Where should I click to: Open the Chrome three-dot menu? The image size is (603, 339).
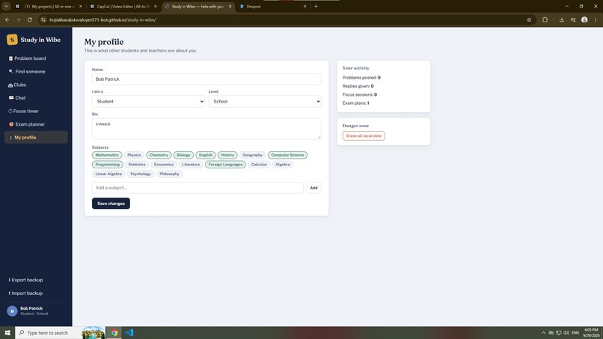(x=596, y=19)
